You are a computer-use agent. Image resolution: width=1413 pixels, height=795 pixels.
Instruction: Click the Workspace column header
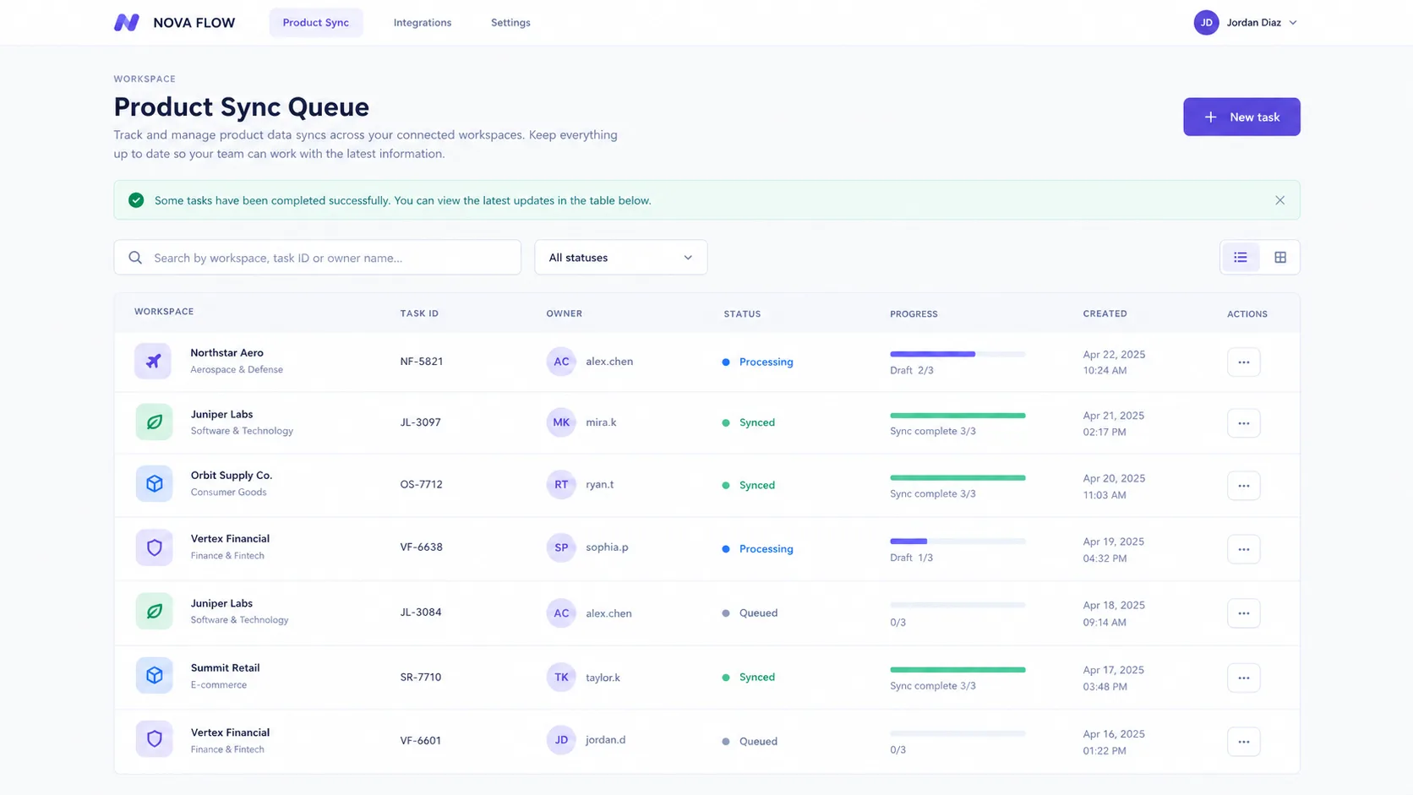[x=164, y=312]
